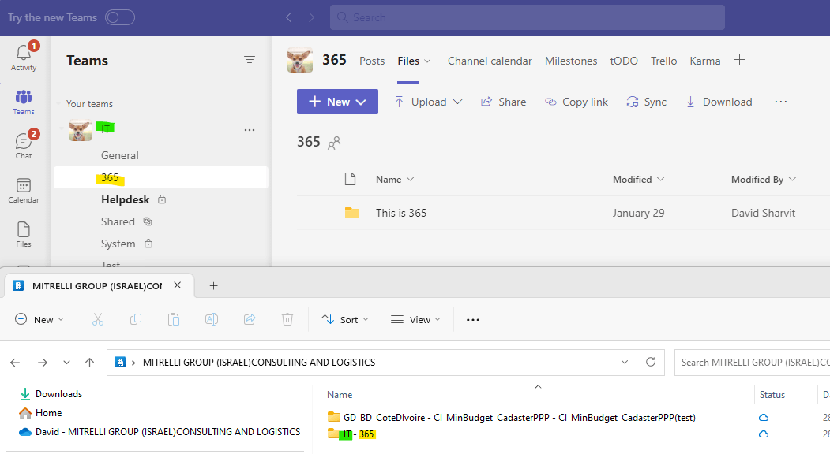830x454 pixels.
Task: Select the 365 channel in the list
Action: click(161, 177)
